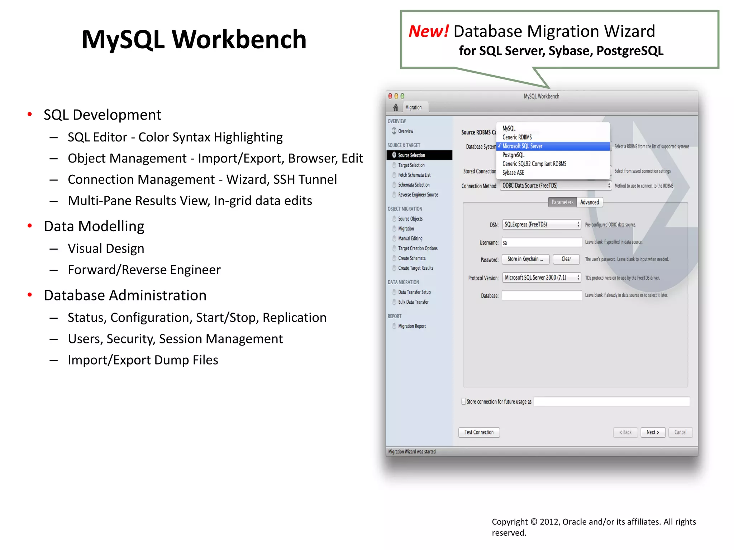Minimize the Workbench window
Image resolution: width=734 pixels, height=550 pixels.
[396, 96]
